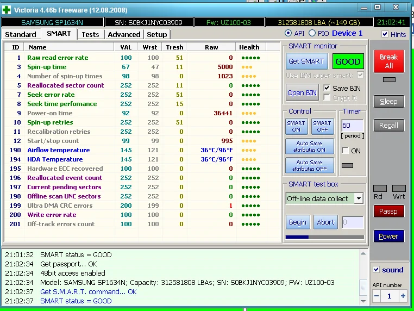Click the Power button

(x=388, y=237)
